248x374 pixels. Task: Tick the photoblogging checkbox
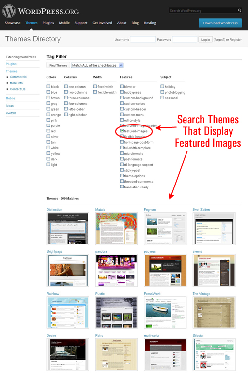162,92
